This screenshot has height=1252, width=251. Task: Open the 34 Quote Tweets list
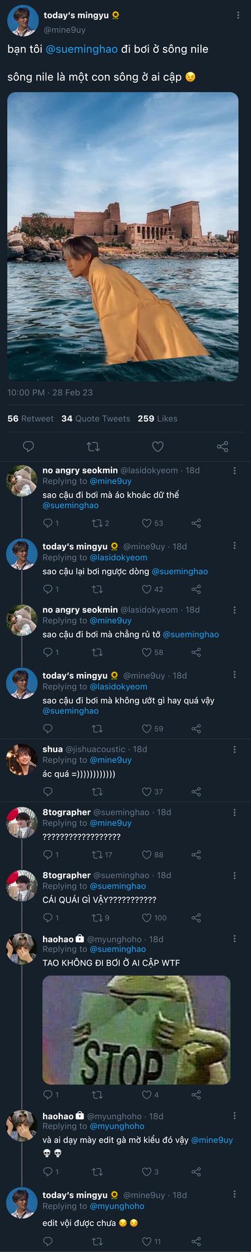96,419
